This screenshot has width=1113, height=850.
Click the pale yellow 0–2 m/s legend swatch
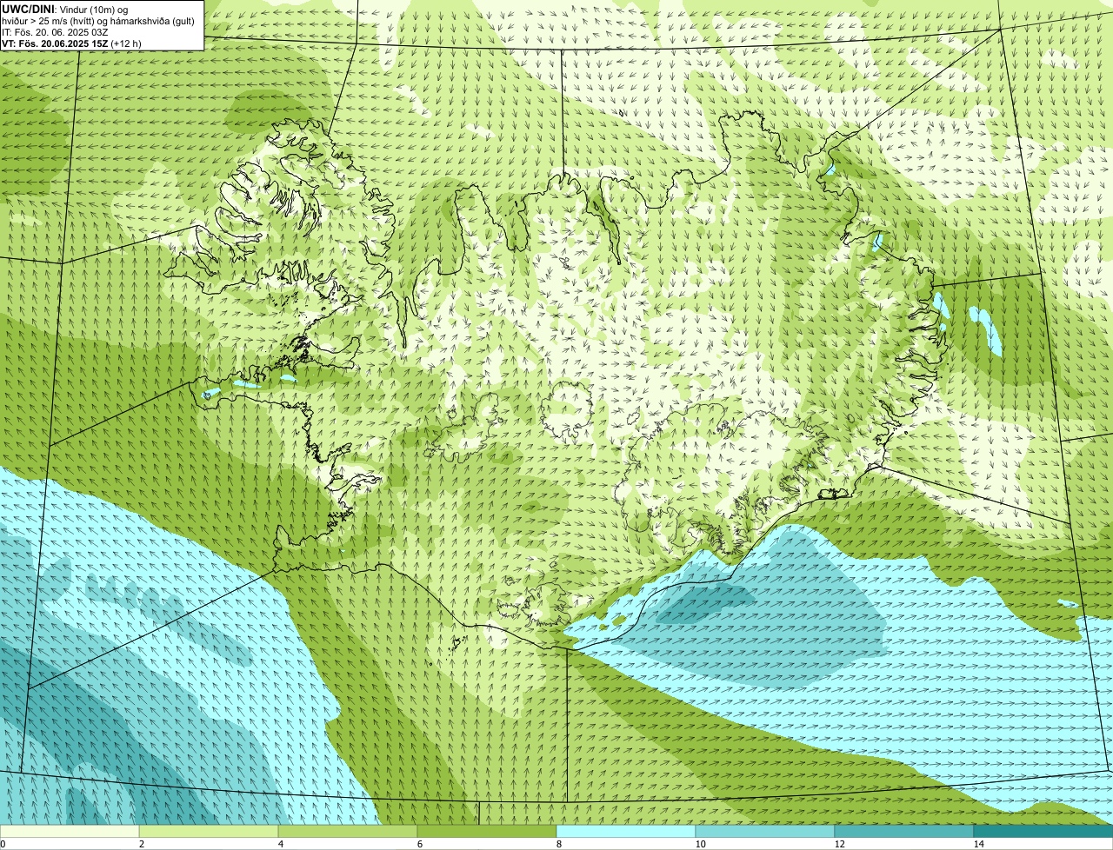click(x=70, y=832)
